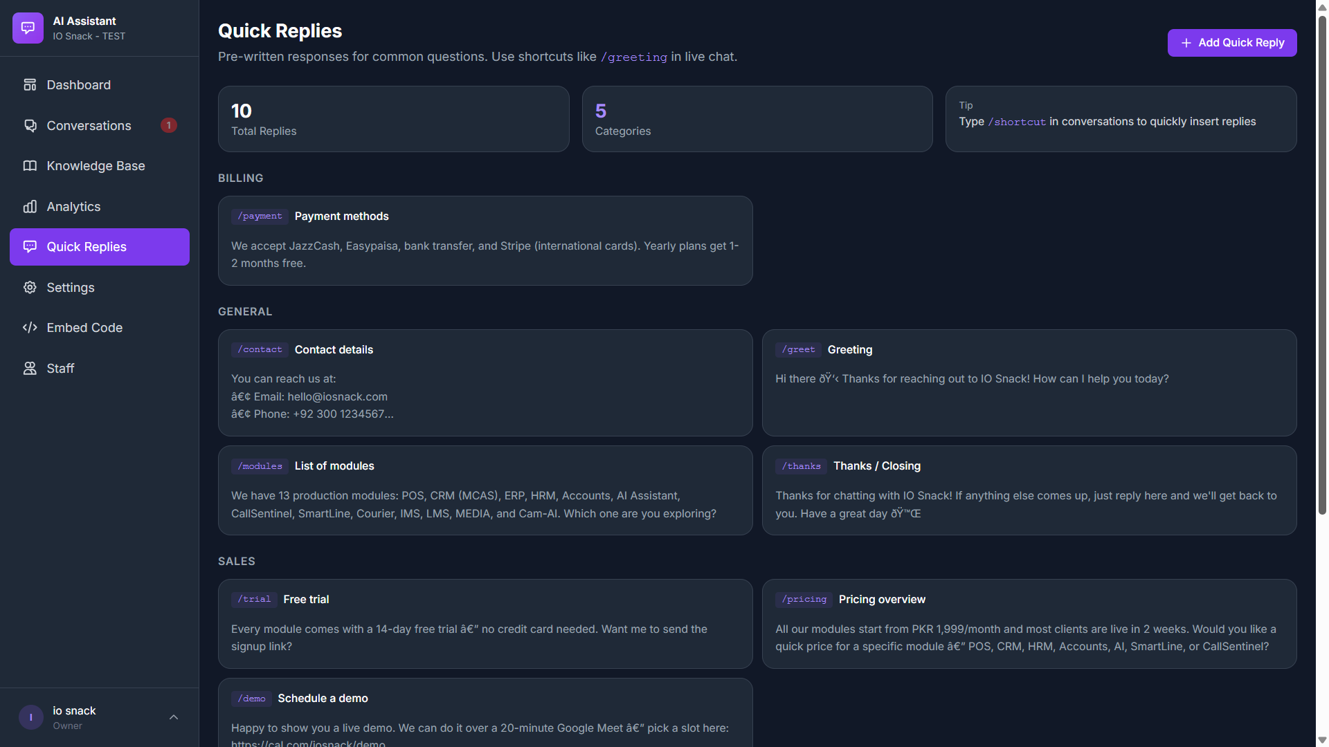
Task: Open the Schedule a demo reply card
Action: point(485,712)
